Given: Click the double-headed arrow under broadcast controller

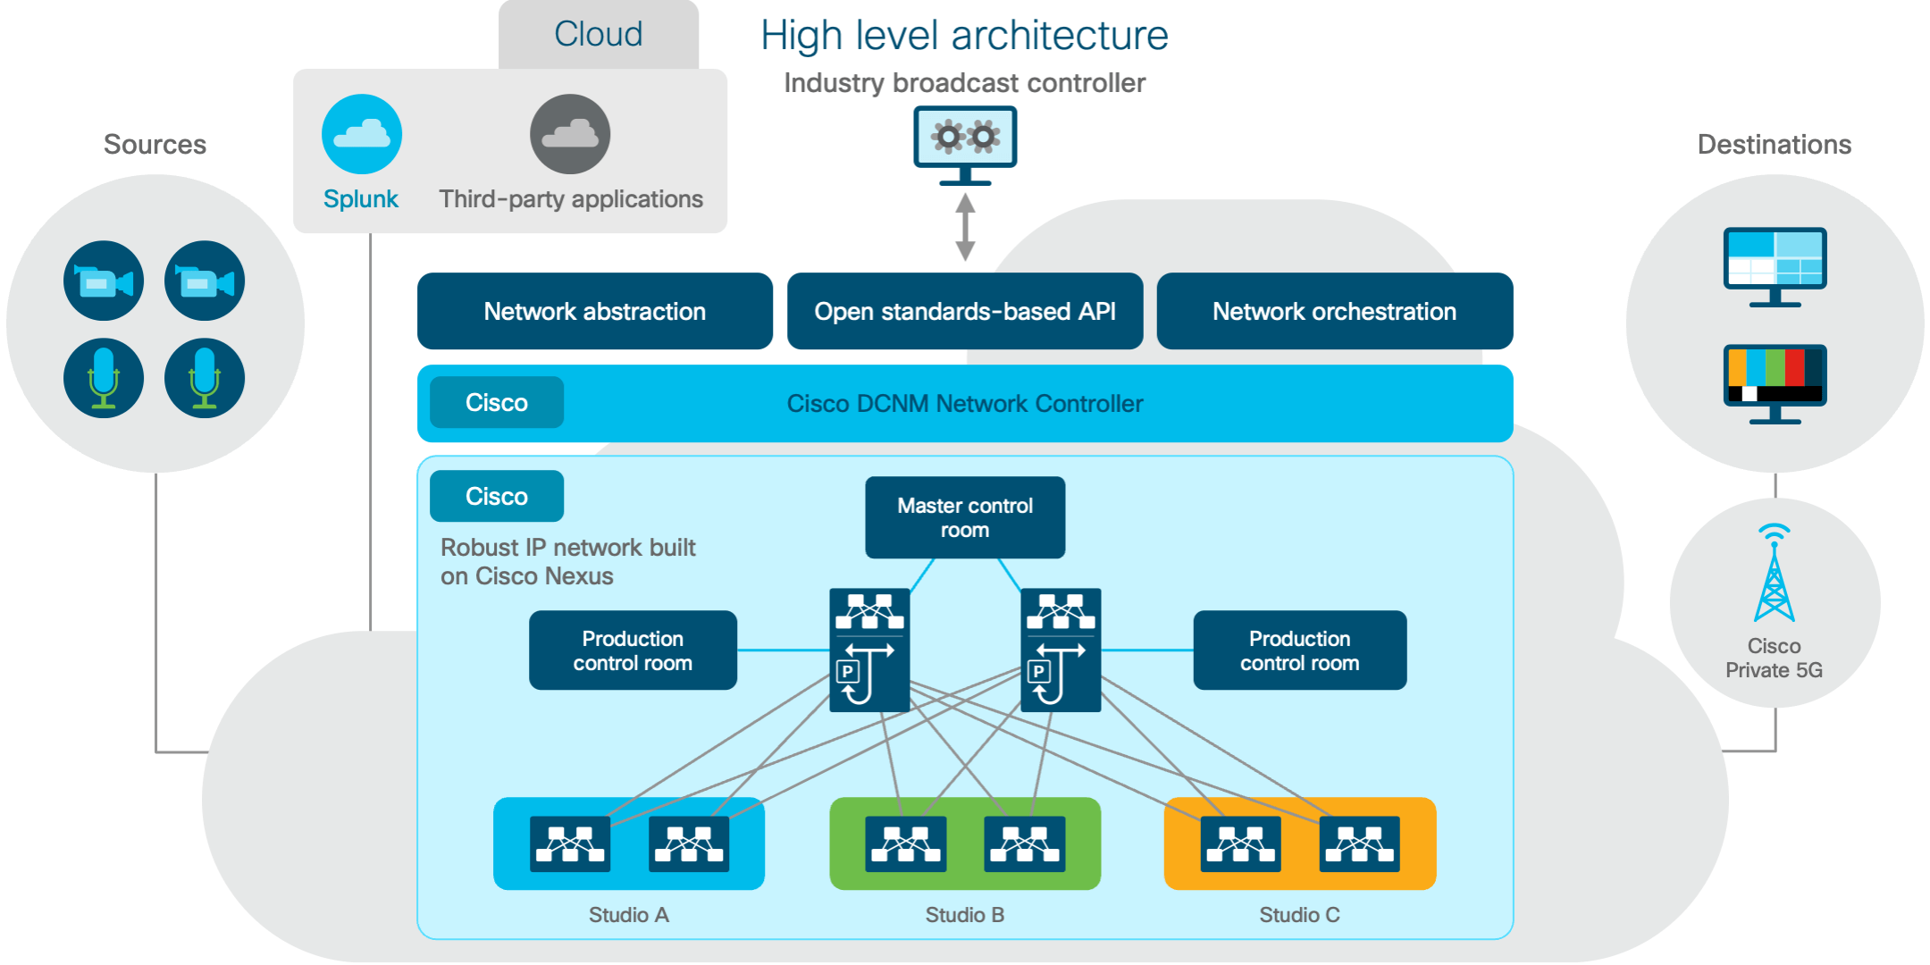Looking at the screenshot, I should (965, 227).
